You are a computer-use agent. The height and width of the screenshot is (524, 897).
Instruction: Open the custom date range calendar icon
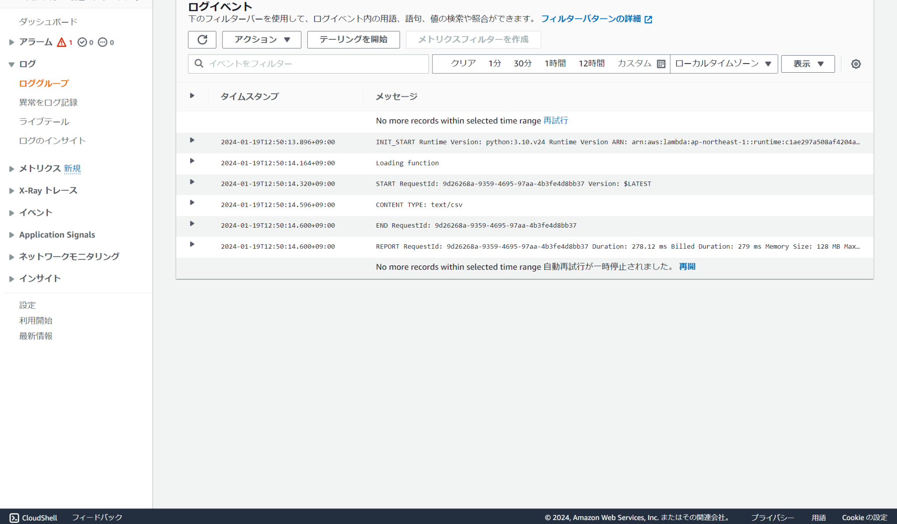[x=660, y=63]
